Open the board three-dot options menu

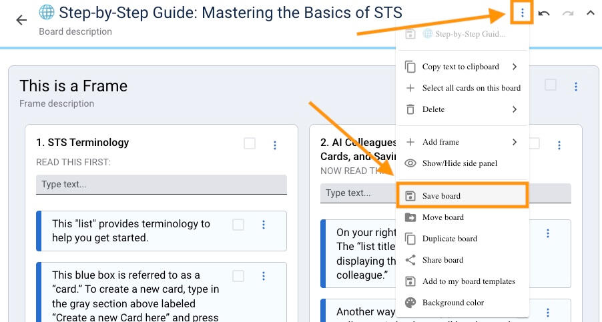point(522,13)
